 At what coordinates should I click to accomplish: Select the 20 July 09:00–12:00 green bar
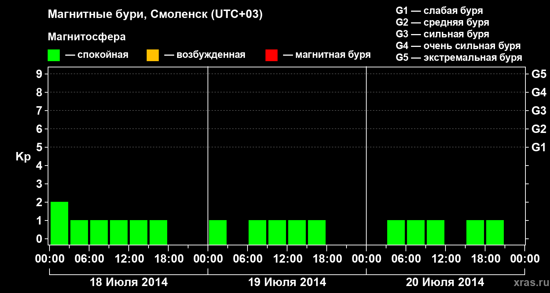436,232
